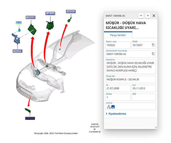Click the blue image search icon under Arama
The height and width of the screenshot is (143, 171).
pos(113,107)
